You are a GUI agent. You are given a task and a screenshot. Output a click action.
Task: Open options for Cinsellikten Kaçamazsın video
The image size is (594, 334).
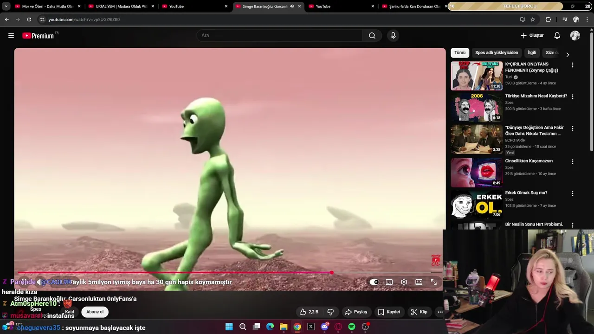click(573, 162)
